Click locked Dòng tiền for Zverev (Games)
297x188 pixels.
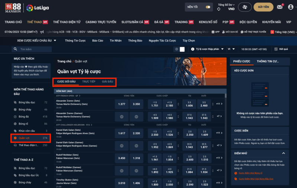[x=122, y=117]
